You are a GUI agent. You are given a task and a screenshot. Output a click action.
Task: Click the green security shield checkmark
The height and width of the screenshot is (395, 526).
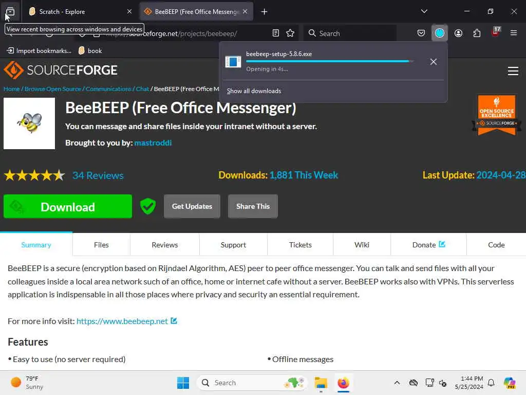(147, 206)
